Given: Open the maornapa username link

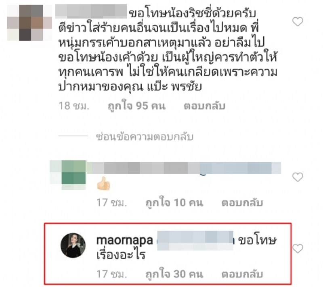Looking at the screenshot, I should (x=125, y=240).
